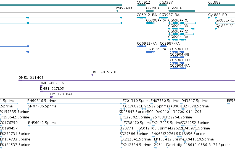Click the CG6904-PD protein glyph
The image size is (235, 149).
177,63
